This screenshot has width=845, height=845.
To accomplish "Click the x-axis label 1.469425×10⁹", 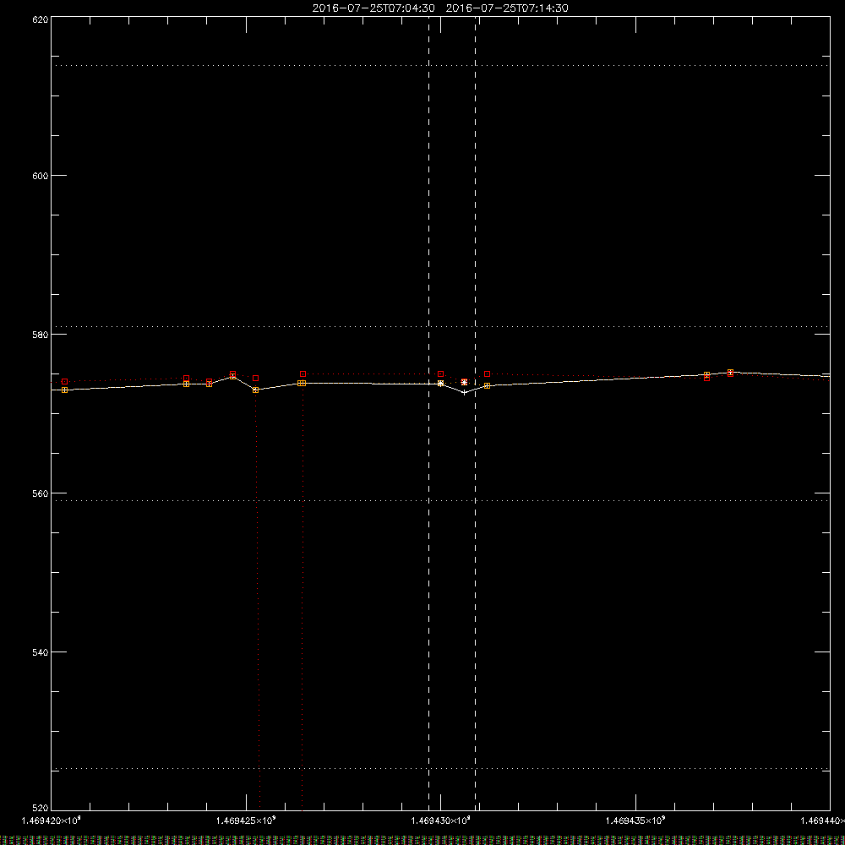I will [246, 820].
